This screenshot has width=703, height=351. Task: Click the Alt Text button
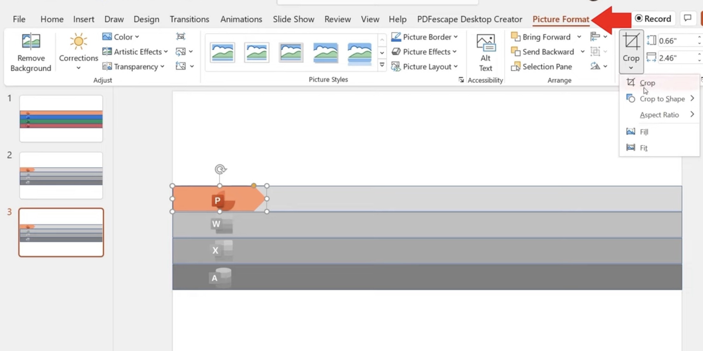pos(485,53)
